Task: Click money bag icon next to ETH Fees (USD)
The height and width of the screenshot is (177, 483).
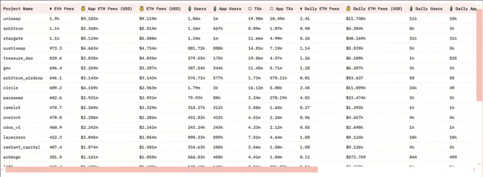Action: point(142,9)
